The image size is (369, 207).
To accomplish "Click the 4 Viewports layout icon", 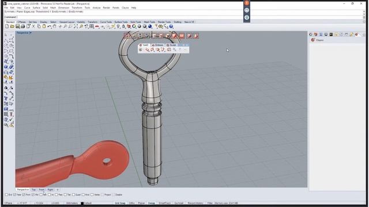I will coord(92,26).
